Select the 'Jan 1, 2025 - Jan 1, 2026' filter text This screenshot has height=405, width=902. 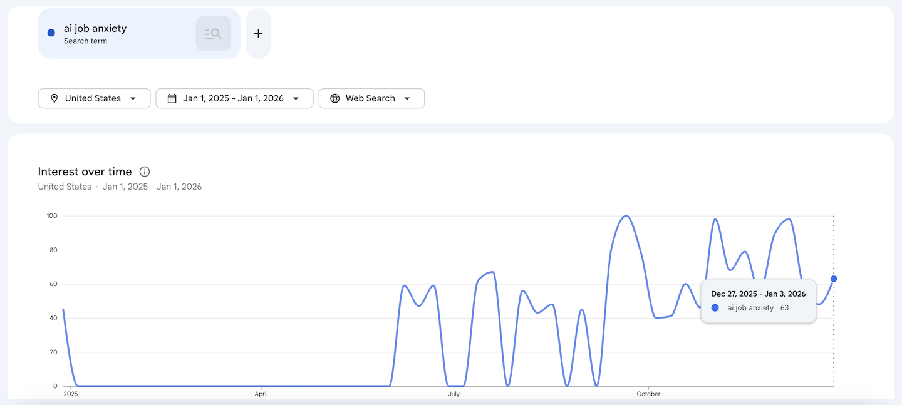233,98
